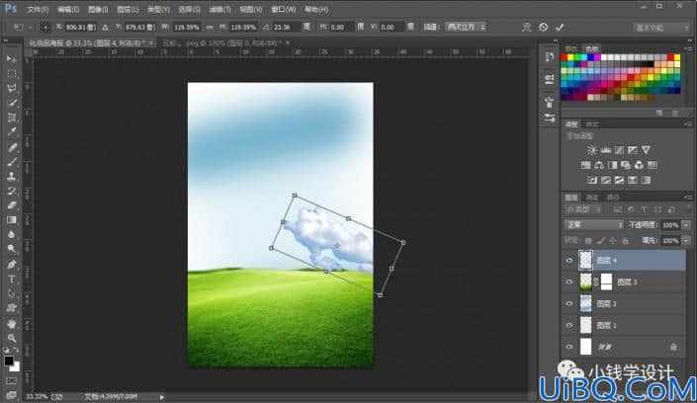Open the layer blend mode dropdown (正常)
The width and height of the screenshot is (697, 403).
coord(594,225)
